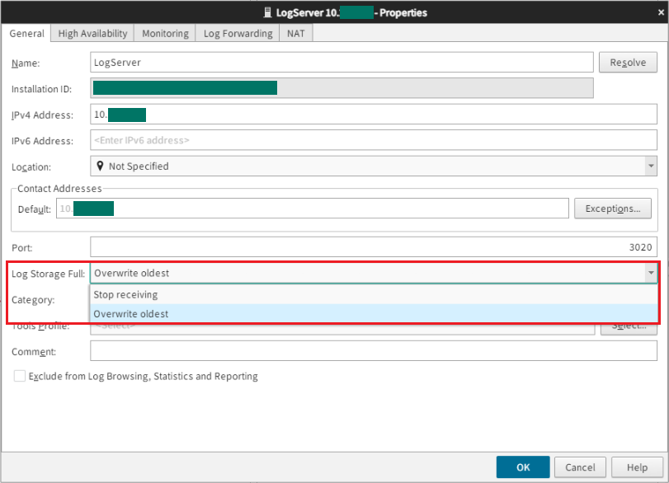Switch to the High Availability tab
The image size is (669, 483).
92,33
